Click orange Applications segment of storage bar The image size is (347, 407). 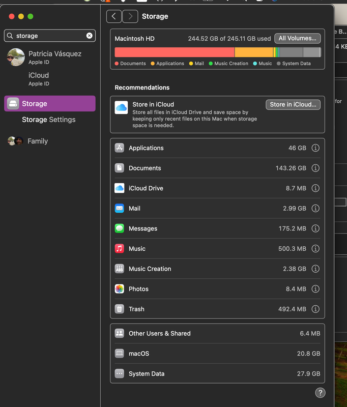(254, 52)
